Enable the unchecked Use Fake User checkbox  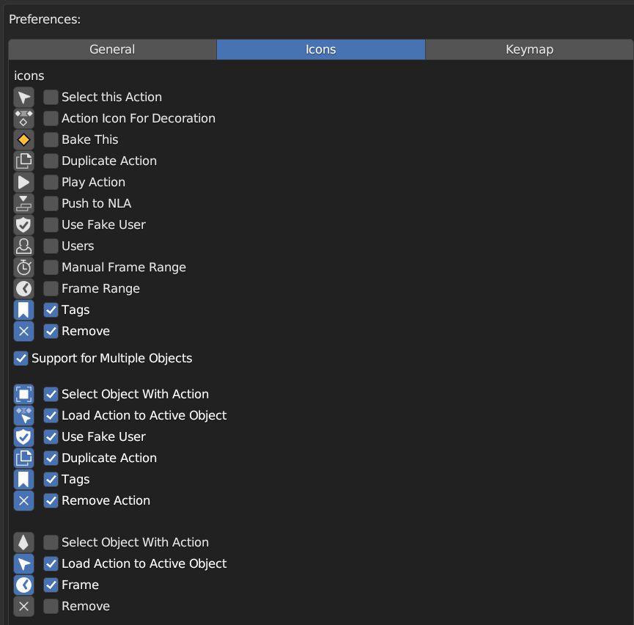pyautogui.click(x=51, y=225)
